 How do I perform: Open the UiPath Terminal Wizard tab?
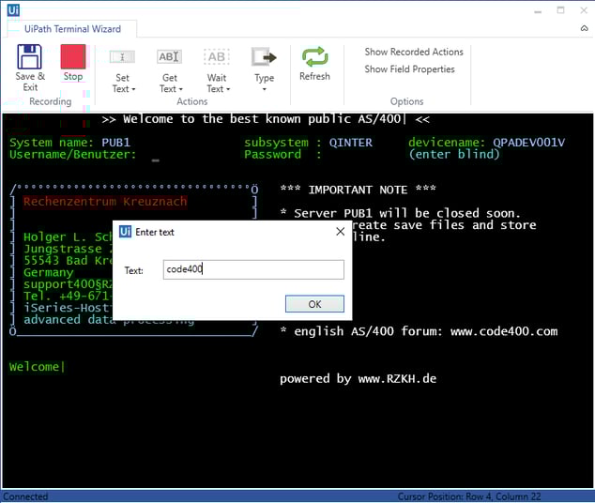click(x=72, y=29)
